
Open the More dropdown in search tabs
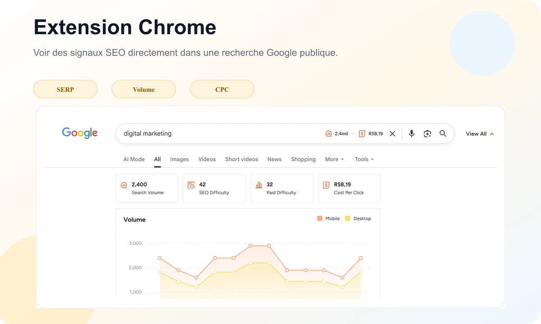point(335,159)
